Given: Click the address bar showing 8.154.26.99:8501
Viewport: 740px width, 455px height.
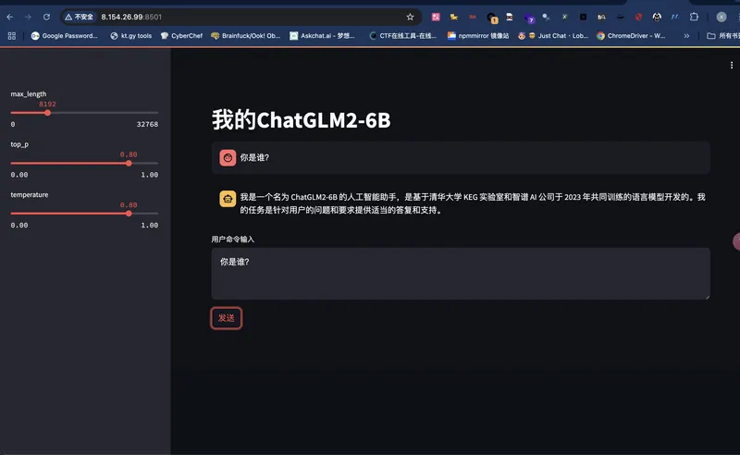Looking at the screenshot, I should click(240, 17).
